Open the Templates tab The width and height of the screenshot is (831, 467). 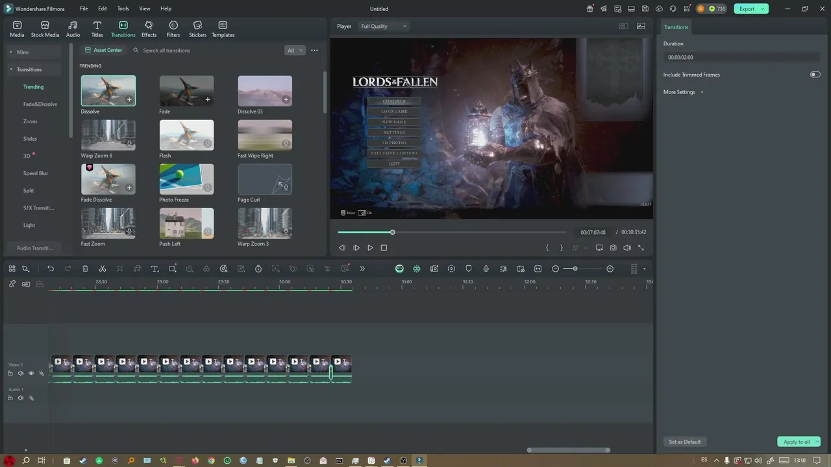(223, 29)
